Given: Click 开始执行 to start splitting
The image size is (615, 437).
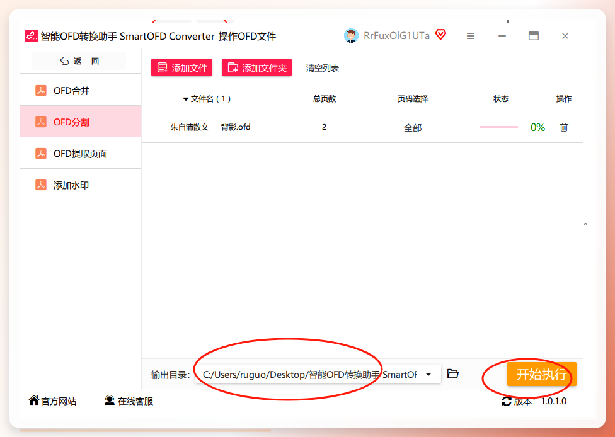Looking at the screenshot, I should point(542,374).
